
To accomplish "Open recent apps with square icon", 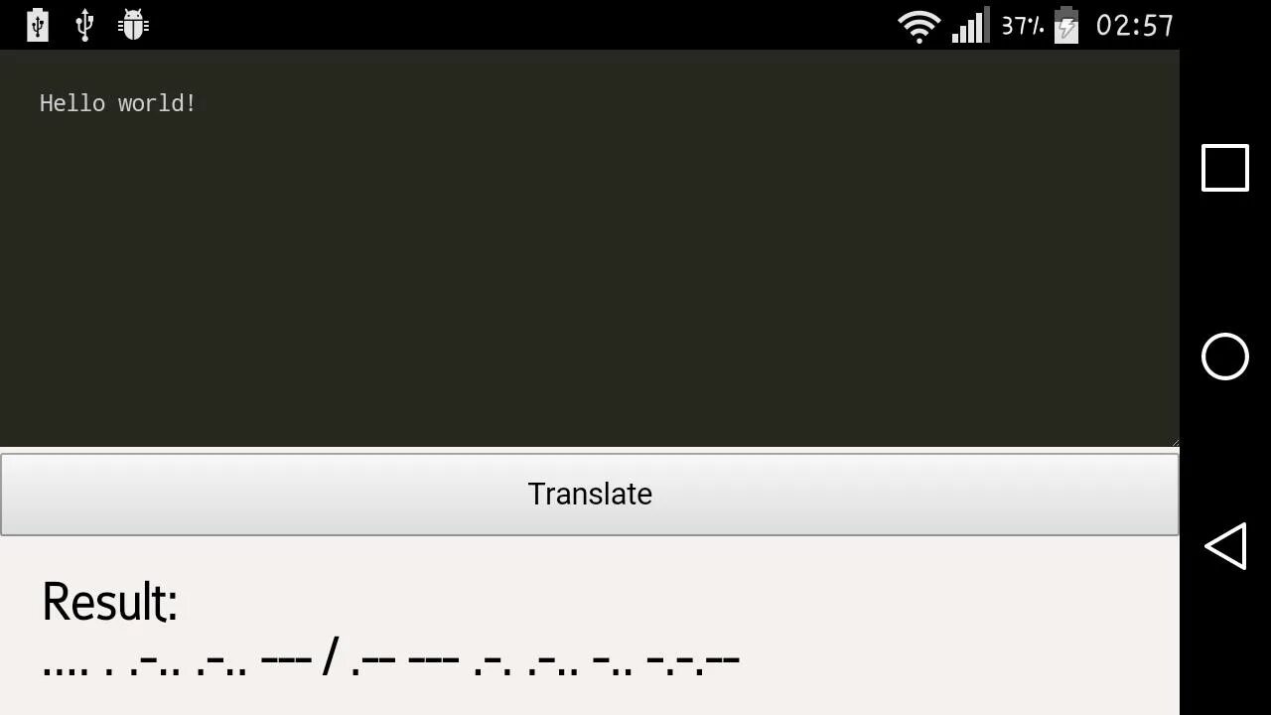I will (x=1225, y=168).
